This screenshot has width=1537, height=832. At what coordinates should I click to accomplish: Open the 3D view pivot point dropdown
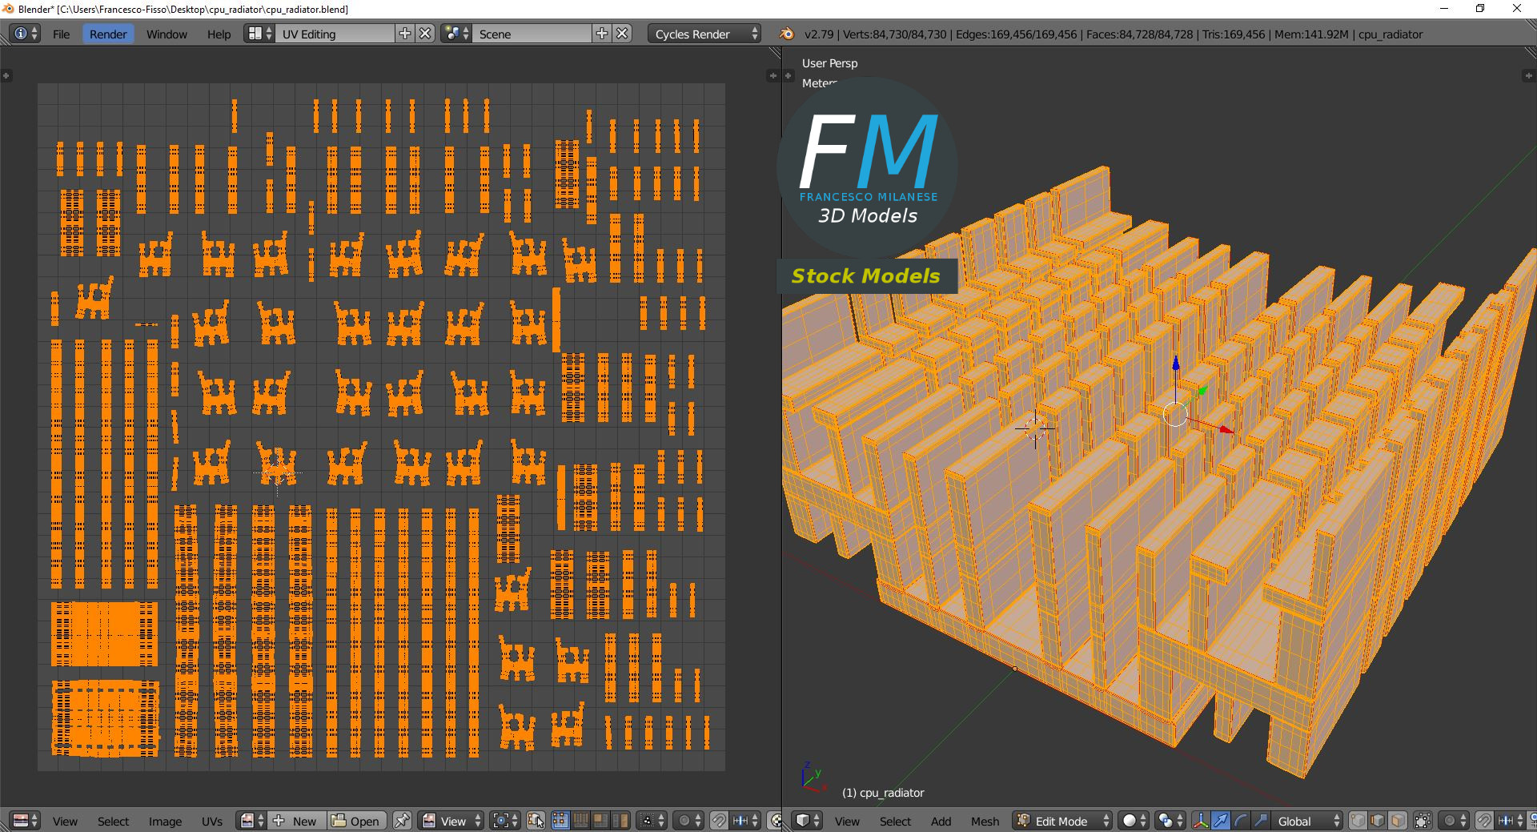coord(1170,821)
